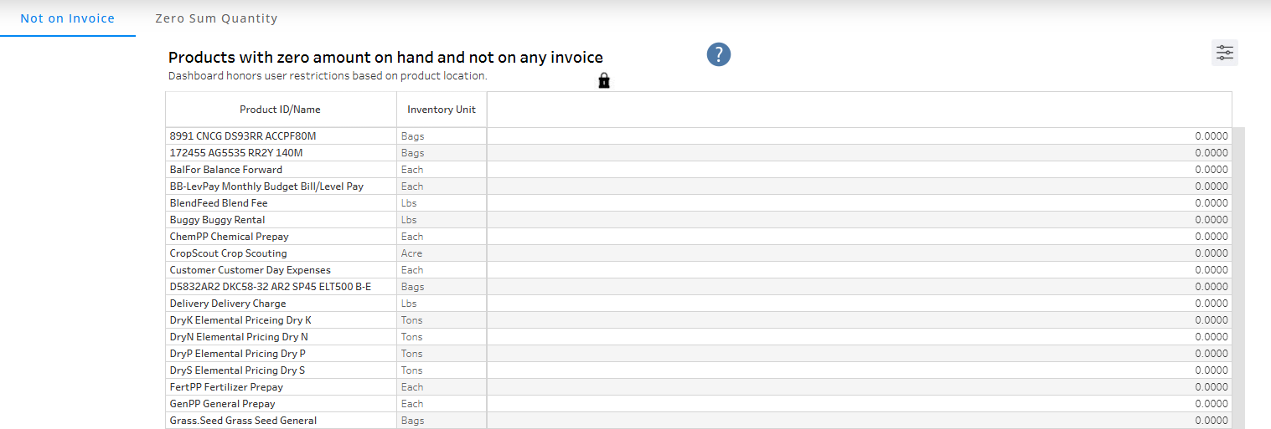Click the user restrictions subtitle note
The width and height of the screenshot is (1271, 429).
(x=328, y=75)
